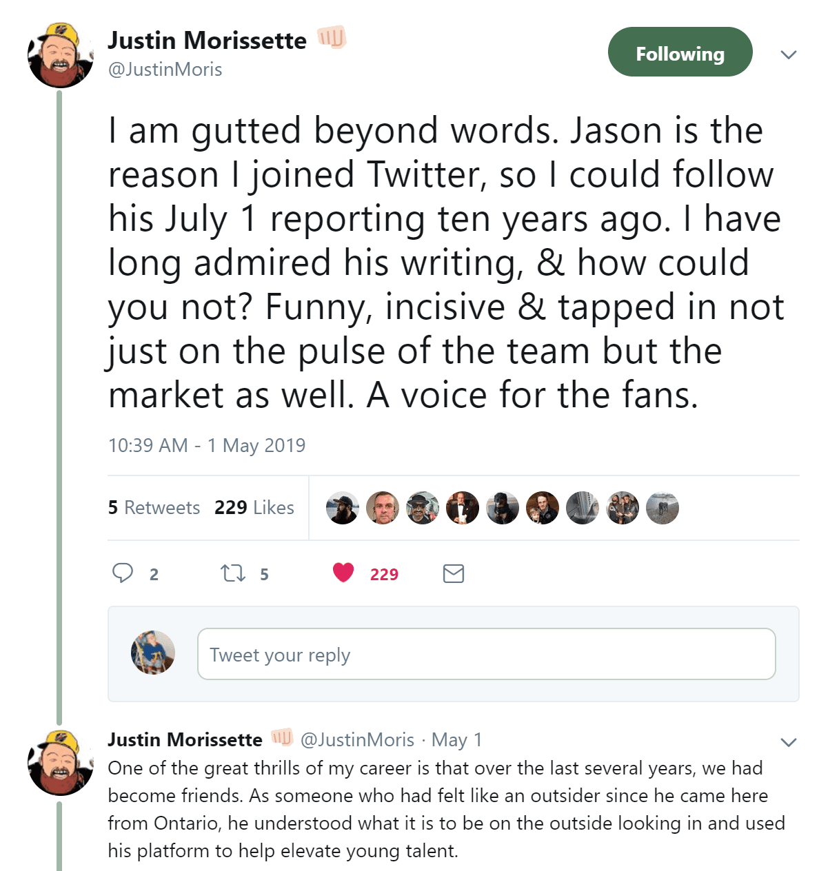Click the red heart like icon
Image resolution: width=819 pixels, height=871 pixels.
(x=343, y=573)
